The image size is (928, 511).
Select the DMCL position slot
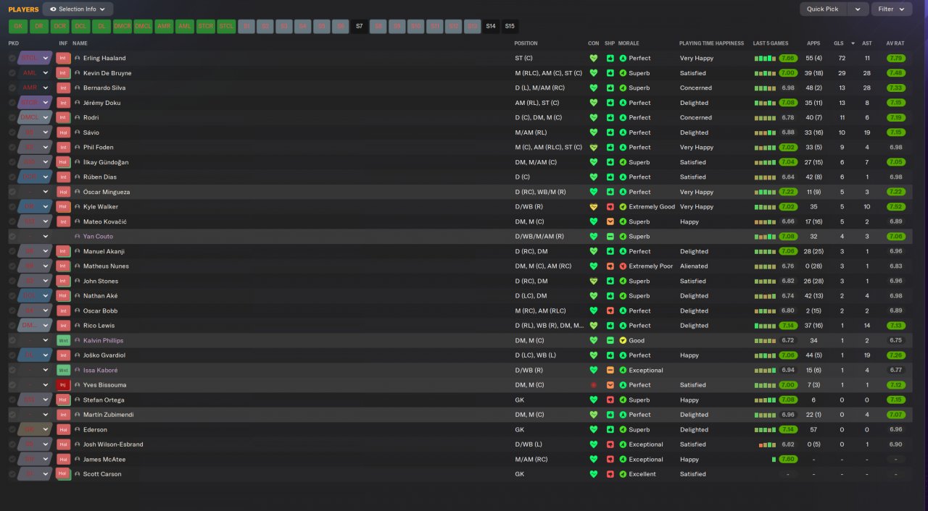click(x=144, y=26)
